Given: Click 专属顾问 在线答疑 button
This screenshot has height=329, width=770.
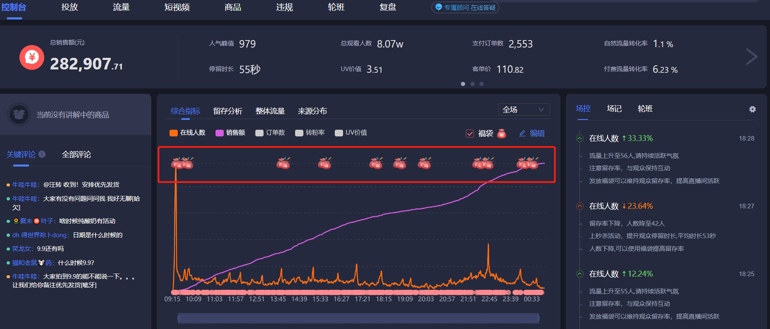Looking at the screenshot, I should (465, 7).
